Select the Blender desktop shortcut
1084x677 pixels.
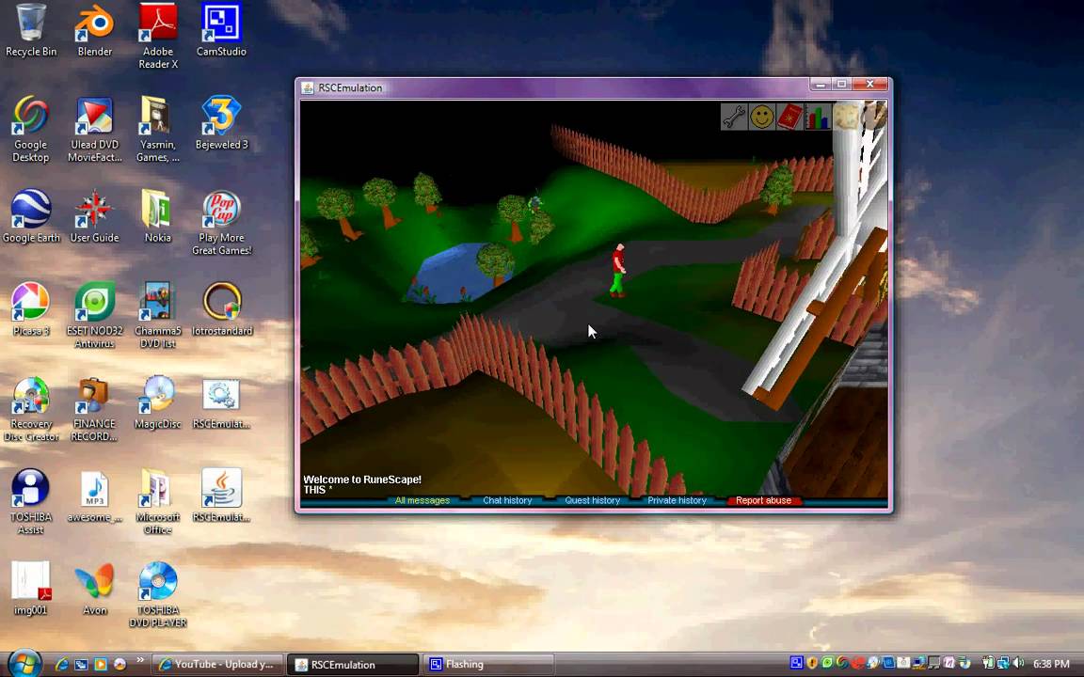tap(95, 31)
